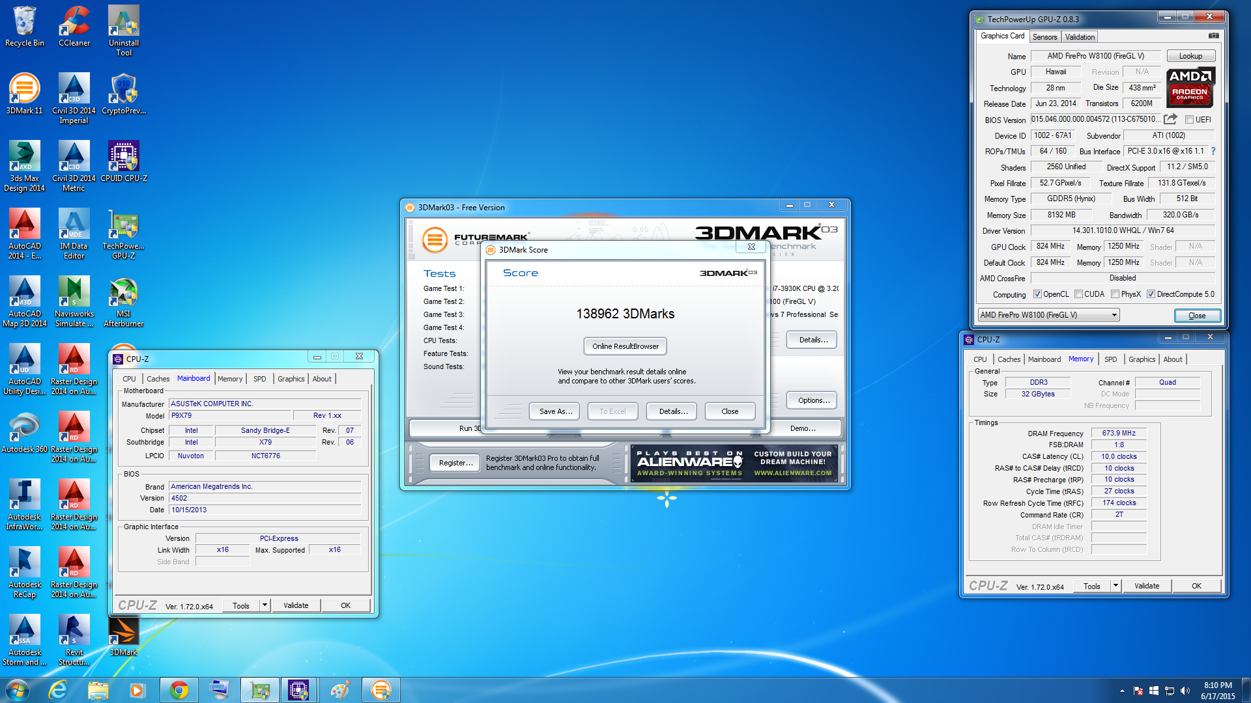
Task: Open the MSI Afterburner desktop icon
Action: click(124, 301)
